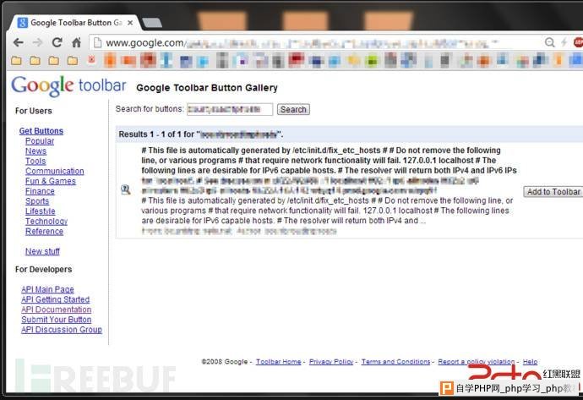The width and height of the screenshot is (583, 400).
Task: Open the Fun & Games category link
Action: 51,181
